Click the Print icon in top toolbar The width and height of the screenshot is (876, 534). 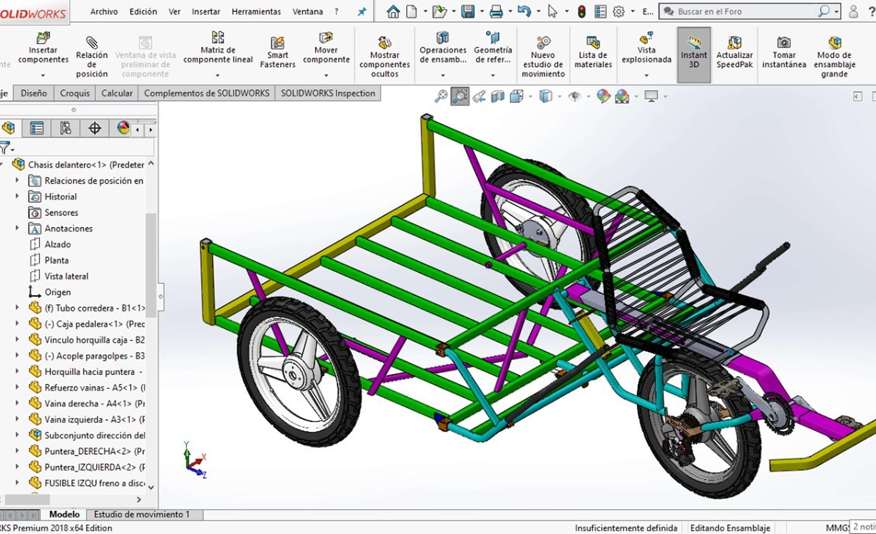point(496,12)
